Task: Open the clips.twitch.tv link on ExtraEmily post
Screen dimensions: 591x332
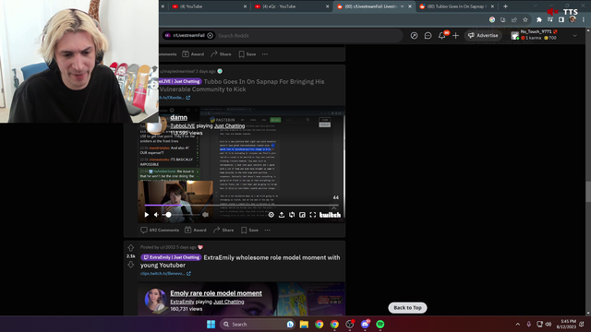Action: 165,274
